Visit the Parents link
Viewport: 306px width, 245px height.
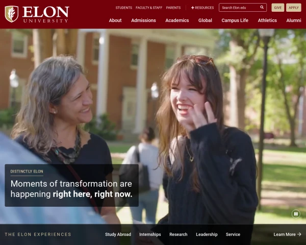[173, 8]
